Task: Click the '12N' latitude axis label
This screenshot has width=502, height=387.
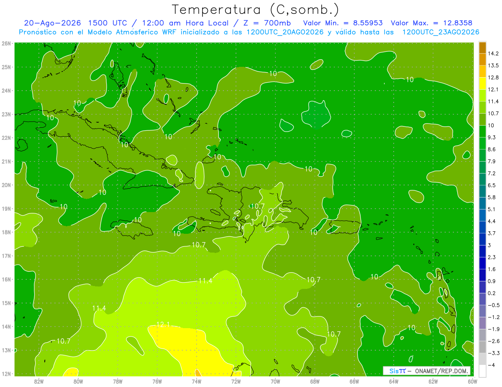Action: 6,374
